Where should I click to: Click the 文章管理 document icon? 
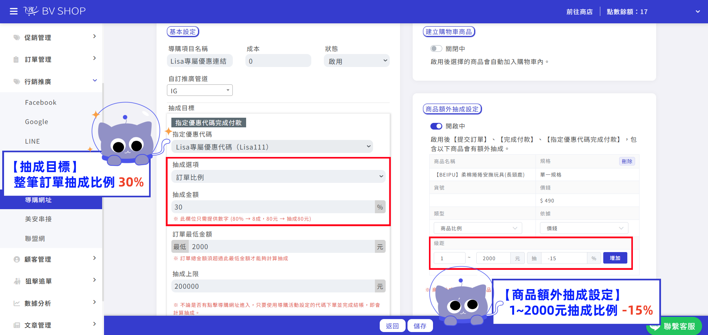click(x=17, y=325)
